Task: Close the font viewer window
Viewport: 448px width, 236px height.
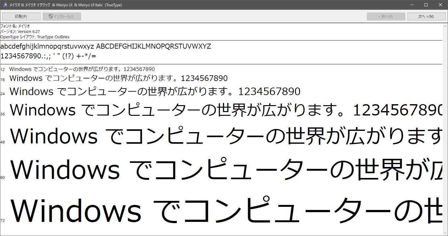Action: [440, 5]
